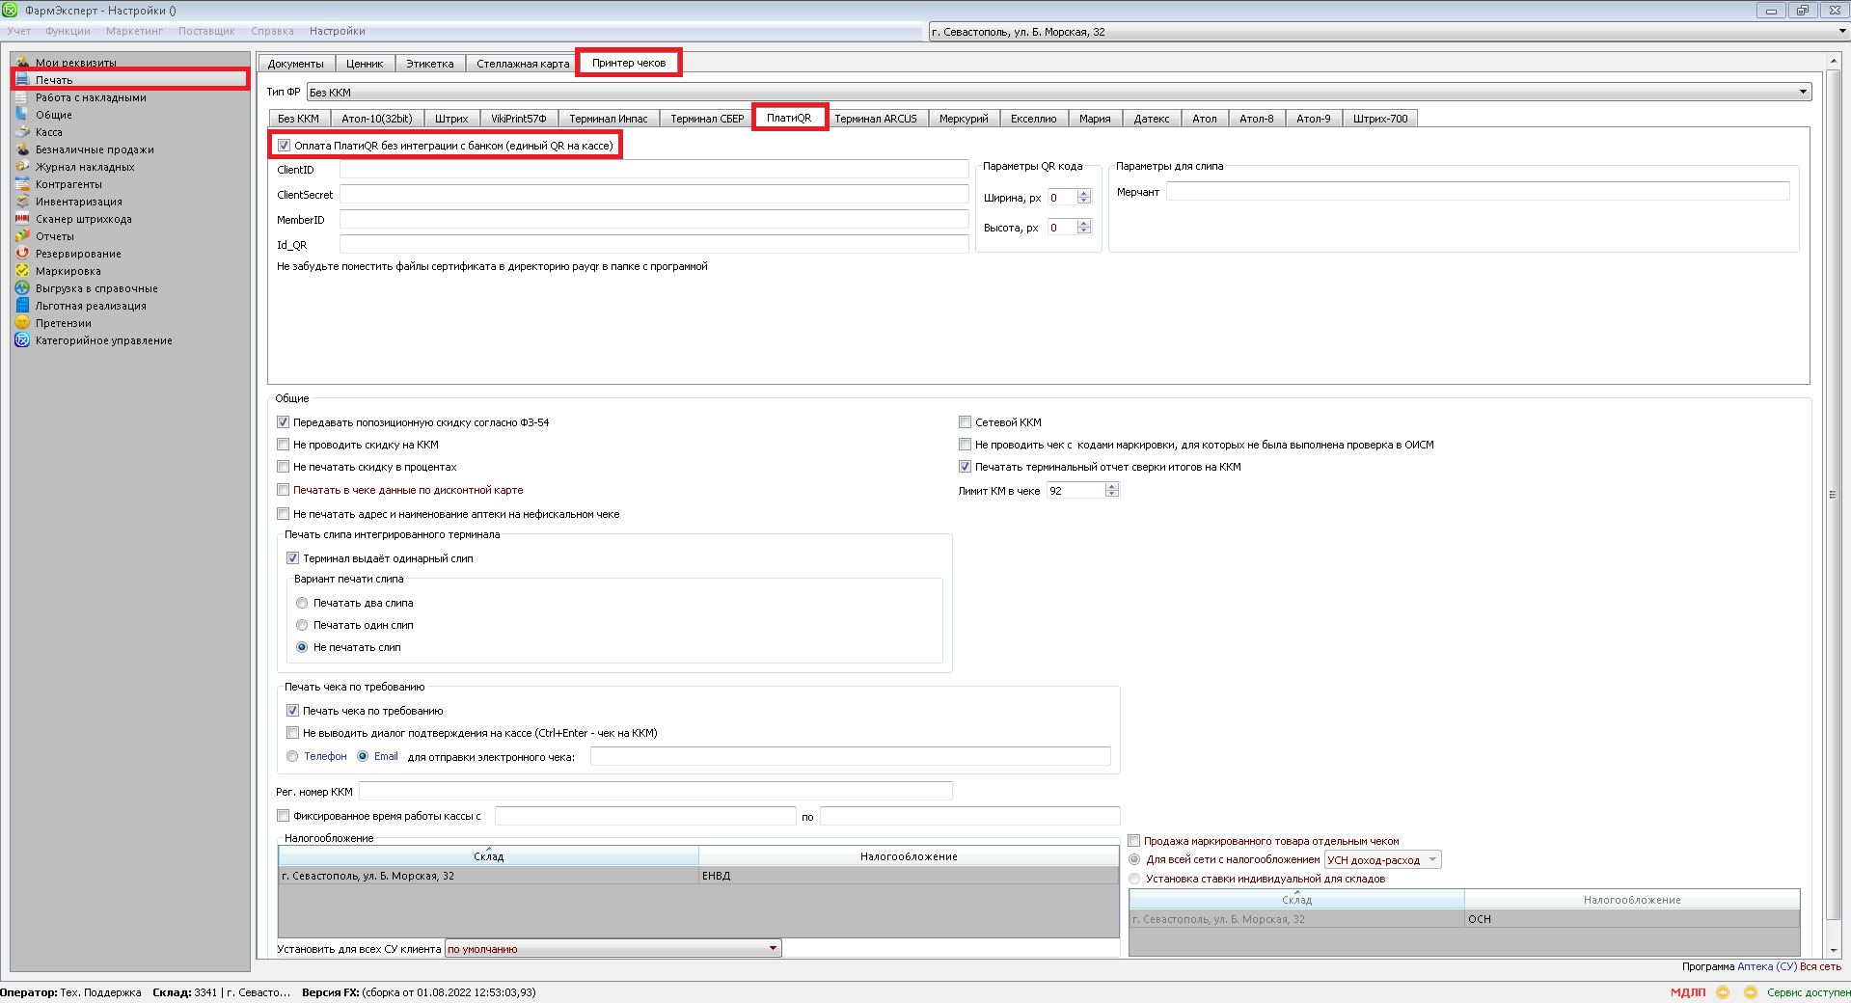Open Претензии using its smiley icon
The height and width of the screenshot is (1003, 1851).
pyautogui.click(x=22, y=323)
